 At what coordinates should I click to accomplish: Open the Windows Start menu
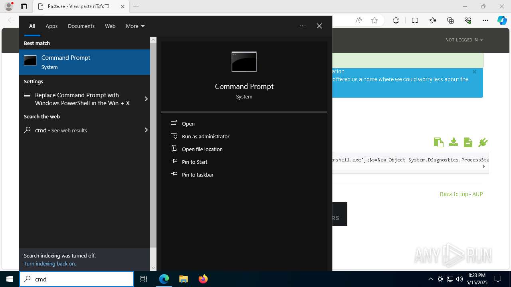[10, 279]
